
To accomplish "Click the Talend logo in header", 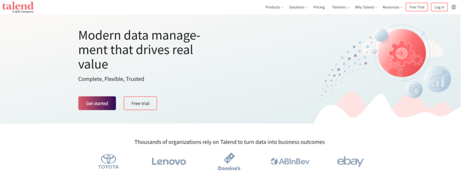I will tap(18, 7).
